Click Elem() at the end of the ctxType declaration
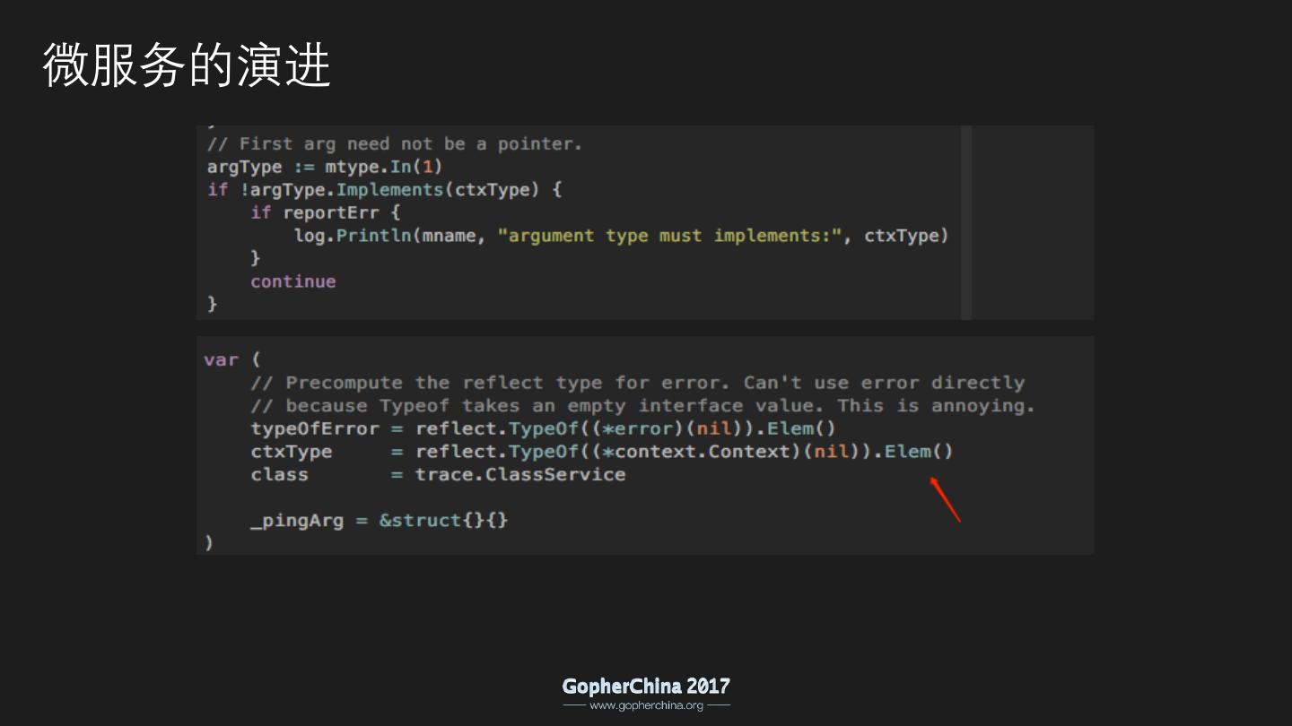Image resolution: width=1292 pixels, height=726 pixels. (x=919, y=452)
